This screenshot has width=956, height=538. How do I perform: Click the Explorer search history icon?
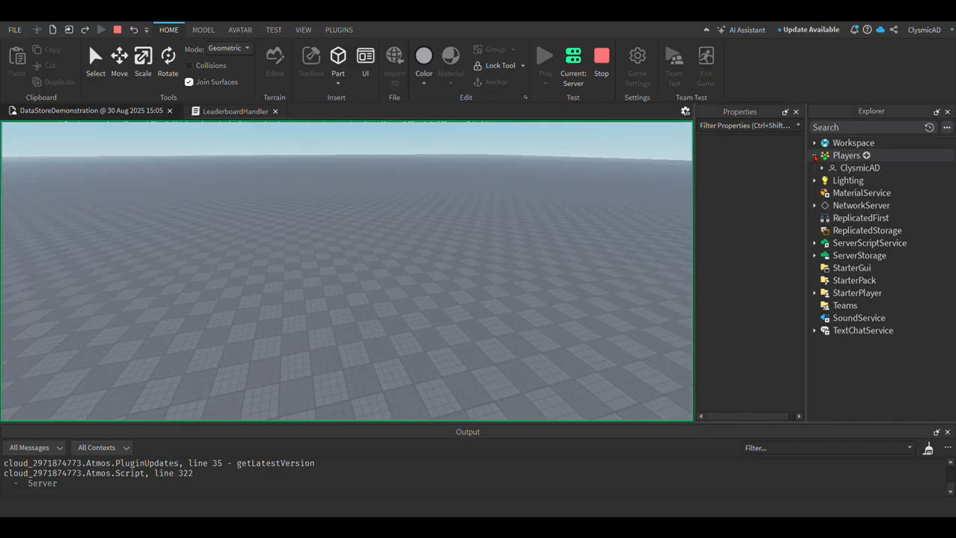929,128
